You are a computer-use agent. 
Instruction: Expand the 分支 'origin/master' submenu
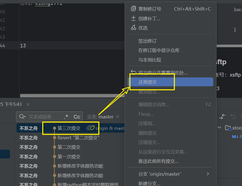pyautogui.click(x=208, y=174)
